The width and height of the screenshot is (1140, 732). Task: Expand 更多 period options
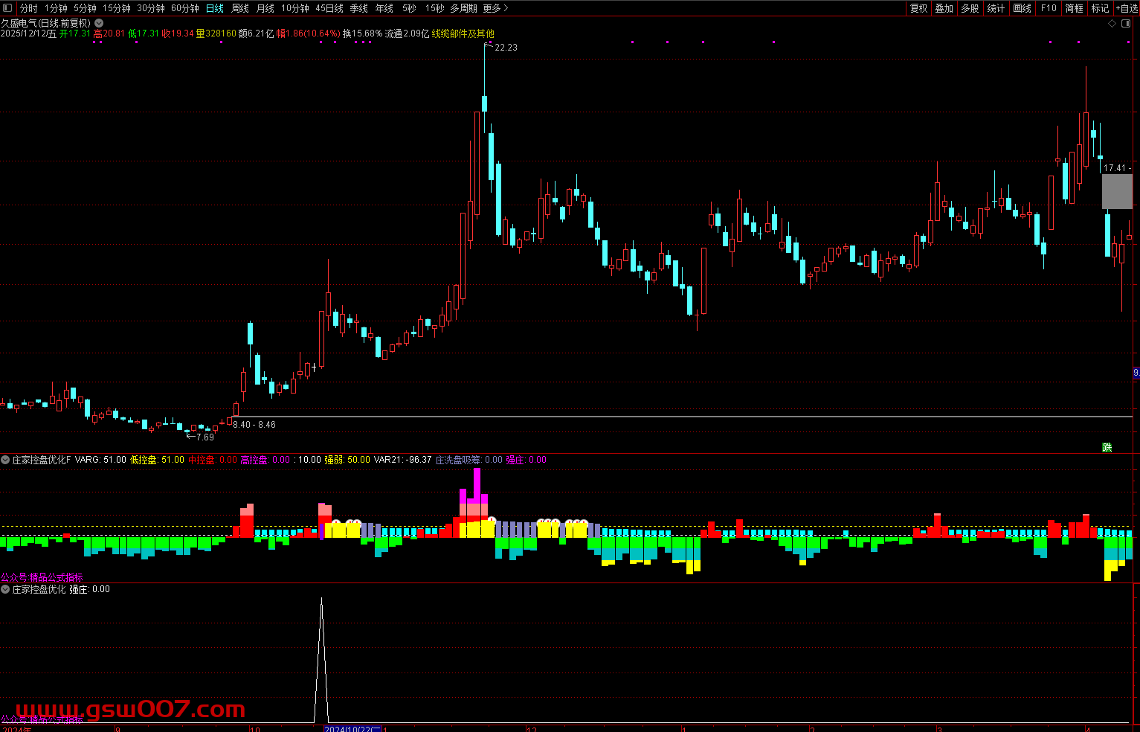(495, 8)
